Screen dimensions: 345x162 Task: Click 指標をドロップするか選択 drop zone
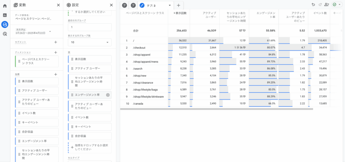[x=90, y=147]
